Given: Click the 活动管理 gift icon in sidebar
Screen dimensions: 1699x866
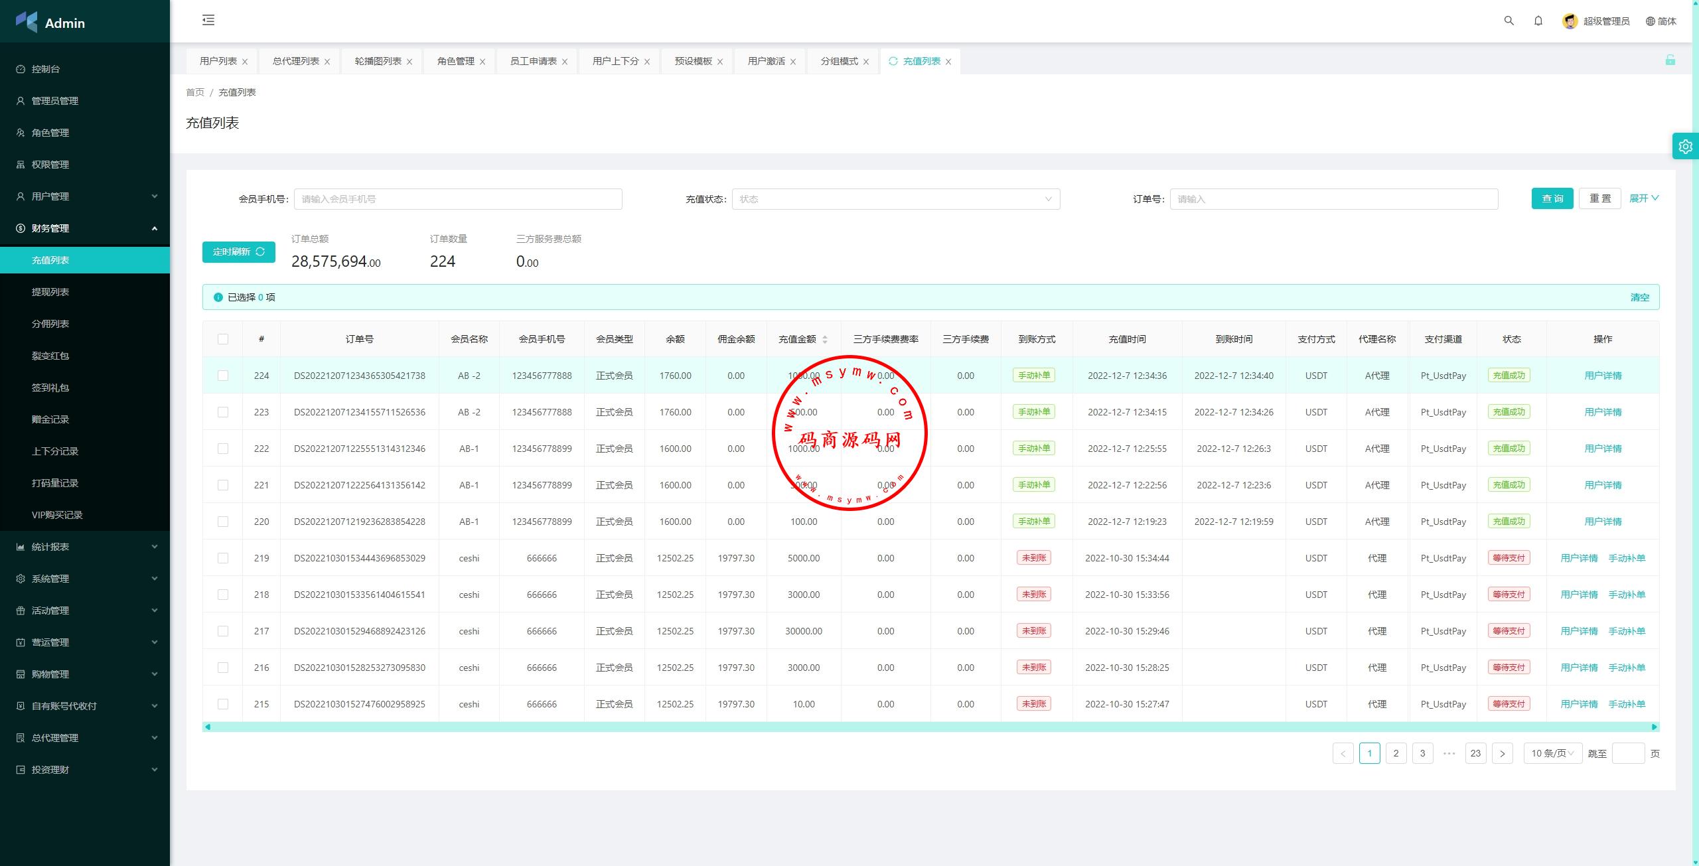Looking at the screenshot, I should pyautogui.click(x=21, y=611).
